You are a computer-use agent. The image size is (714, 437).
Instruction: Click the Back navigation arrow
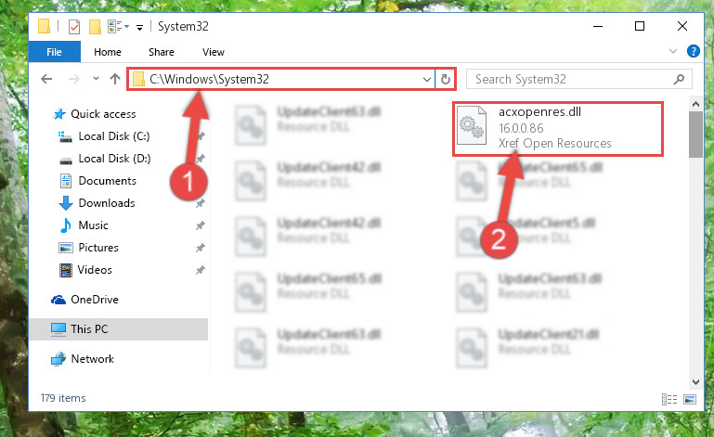coord(46,79)
